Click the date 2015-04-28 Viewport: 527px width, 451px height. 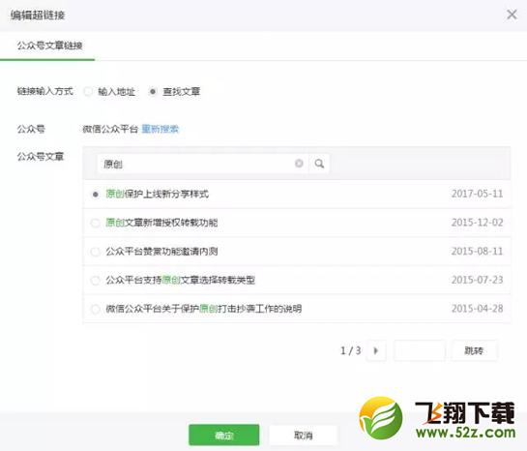[x=478, y=308]
